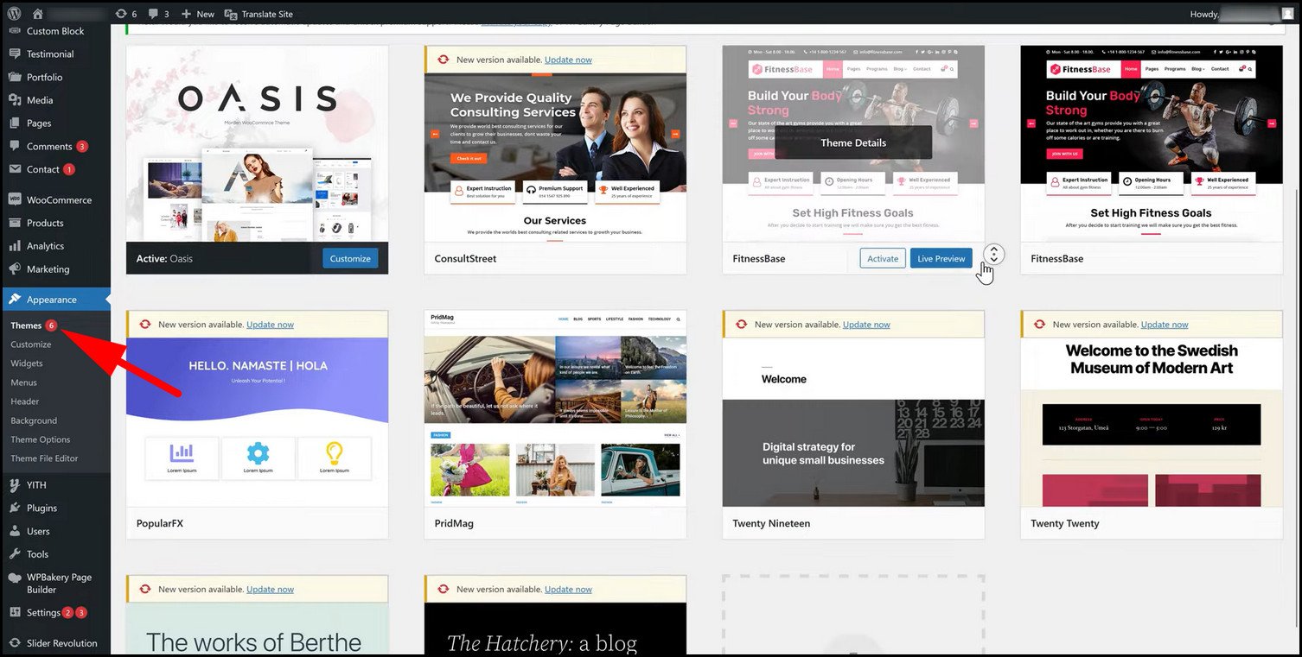Open the PridMag theme thumbnail

pyautogui.click(x=555, y=408)
